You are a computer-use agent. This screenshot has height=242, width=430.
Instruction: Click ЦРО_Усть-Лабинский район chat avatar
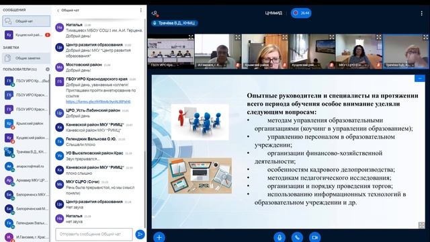tap(60, 113)
